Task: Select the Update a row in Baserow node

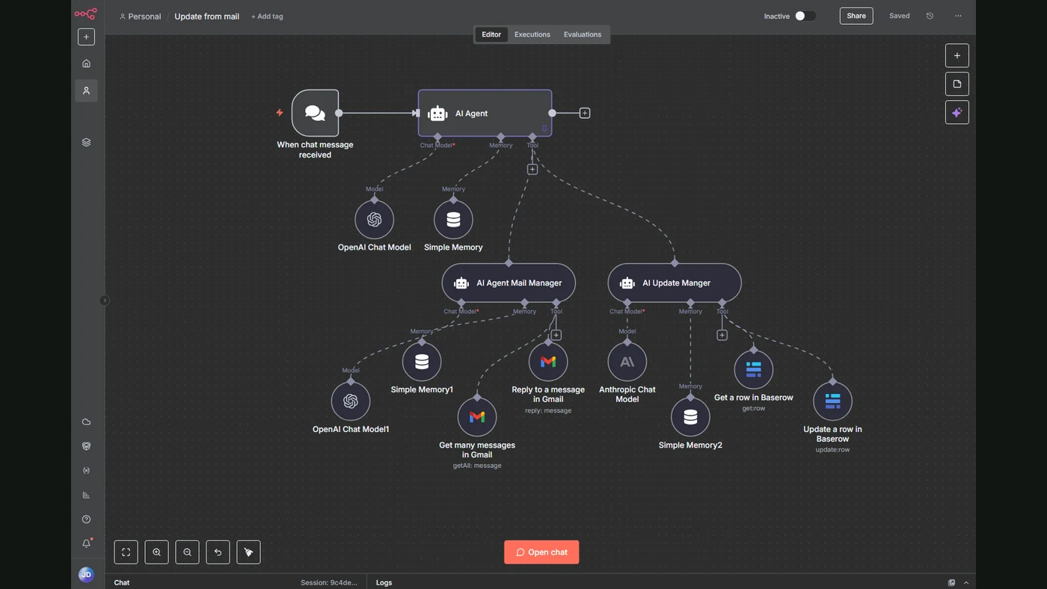Action: pos(832,401)
